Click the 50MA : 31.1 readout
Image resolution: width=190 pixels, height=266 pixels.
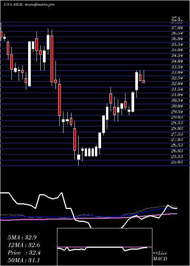pyautogui.click(x=24, y=260)
